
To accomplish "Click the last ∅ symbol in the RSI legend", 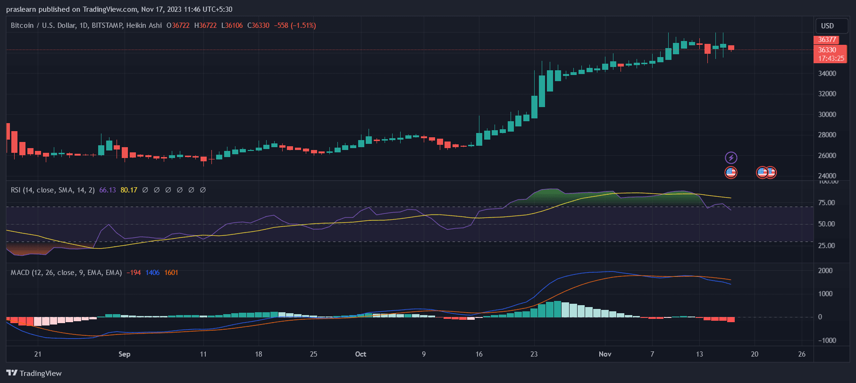I will (x=203, y=190).
